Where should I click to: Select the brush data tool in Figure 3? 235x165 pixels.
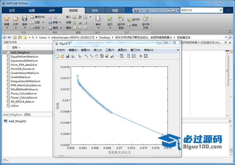(112, 56)
